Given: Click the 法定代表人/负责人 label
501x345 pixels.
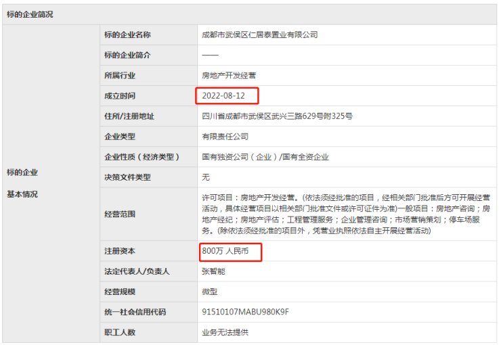Looking at the screenshot, I should coord(137,271).
